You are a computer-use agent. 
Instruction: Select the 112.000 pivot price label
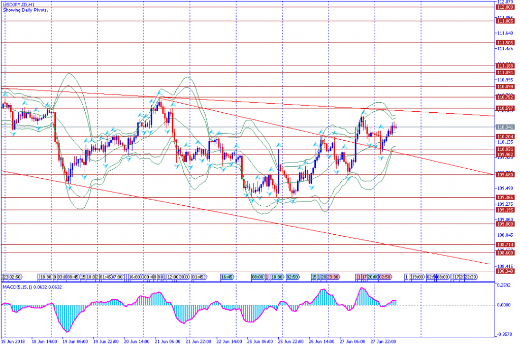point(505,7)
